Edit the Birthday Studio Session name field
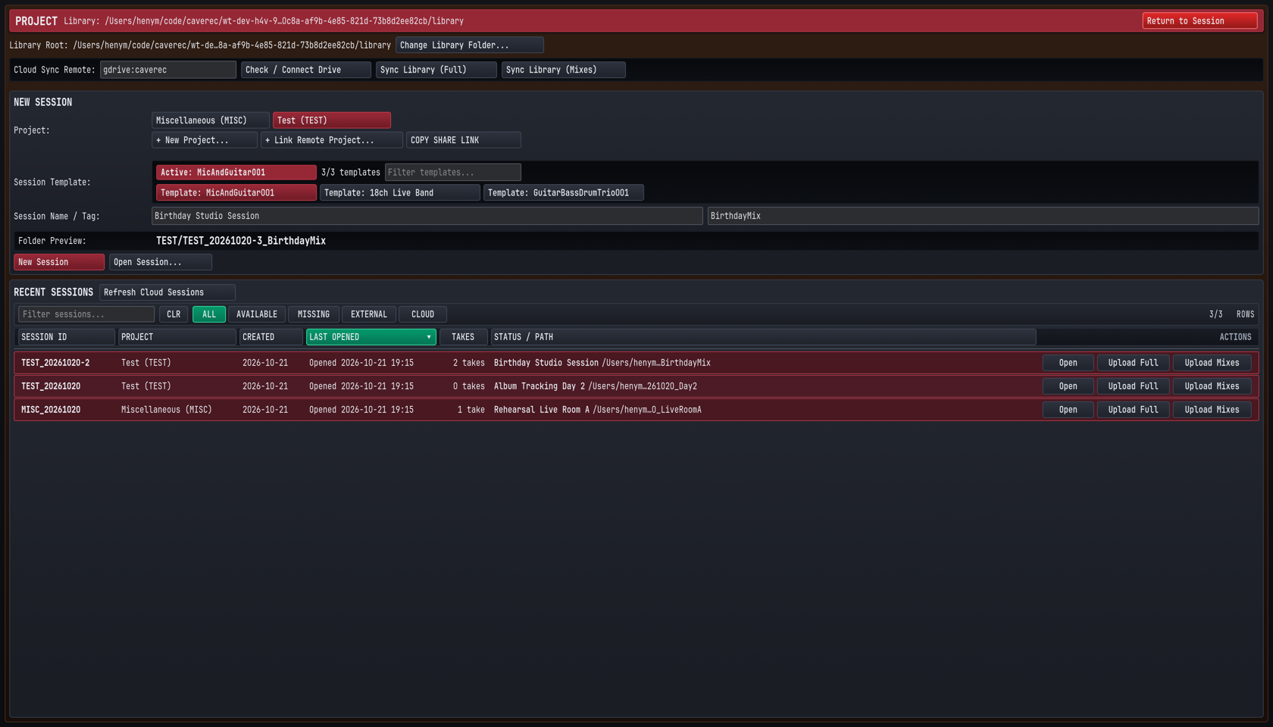This screenshot has height=727, width=1273. pos(427,216)
